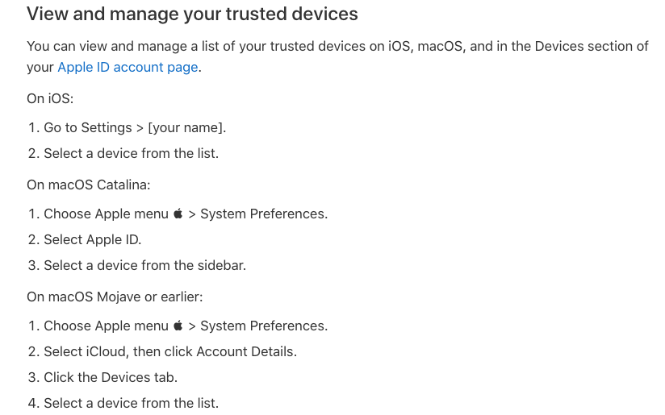
Task: Click the "On macOS Catalina:" section label
Action: (x=88, y=185)
